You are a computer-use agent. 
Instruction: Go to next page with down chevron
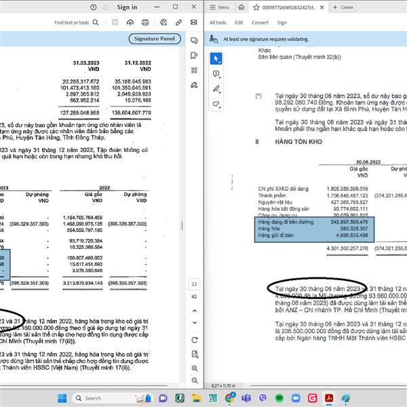click(195, 323)
